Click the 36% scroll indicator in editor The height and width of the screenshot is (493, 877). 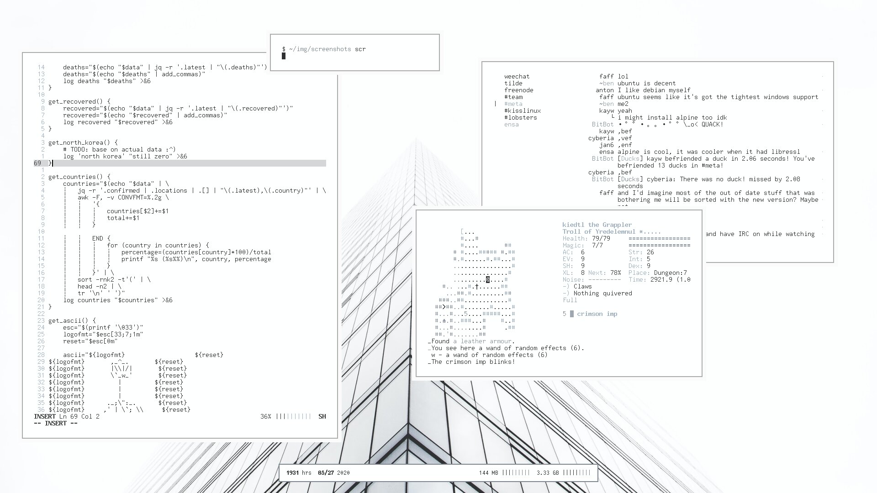pyautogui.click(x=265, y=416)
